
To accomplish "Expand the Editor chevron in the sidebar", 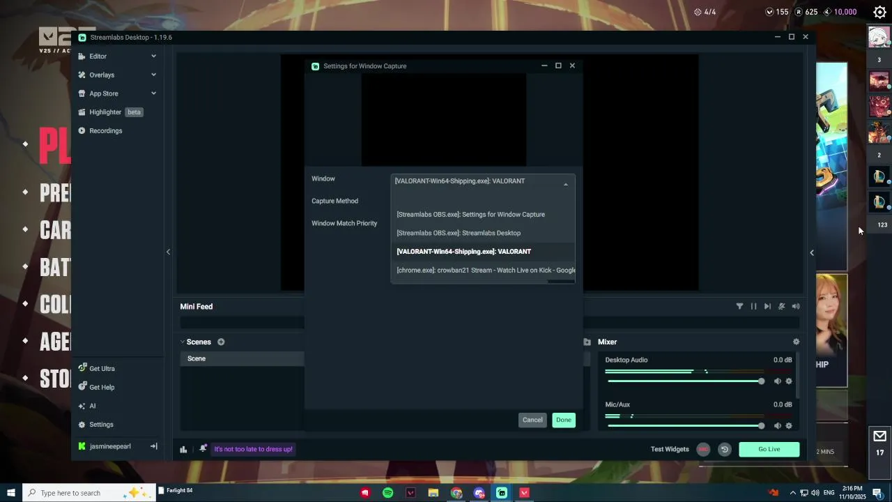I will tap(153, 56).
